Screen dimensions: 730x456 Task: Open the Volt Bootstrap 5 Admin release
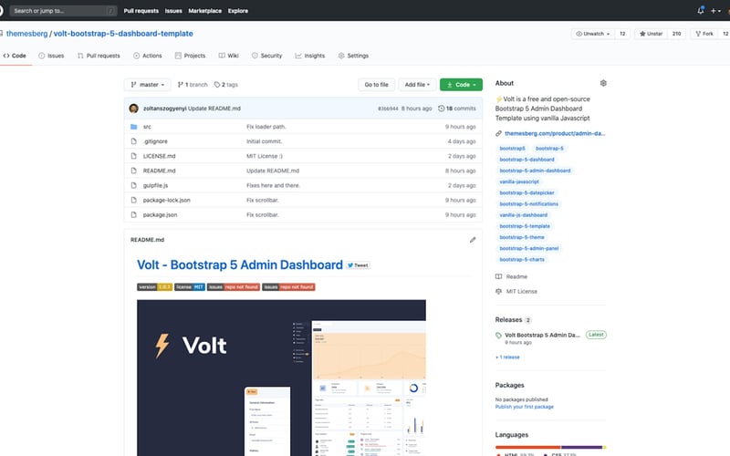[x=542, y=335]
